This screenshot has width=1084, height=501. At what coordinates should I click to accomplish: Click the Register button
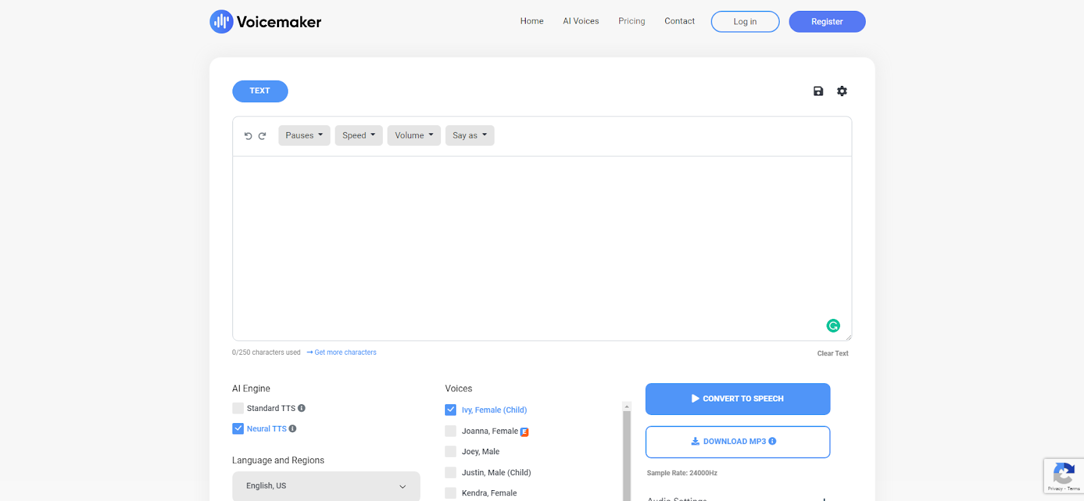(x=827, y=22)
